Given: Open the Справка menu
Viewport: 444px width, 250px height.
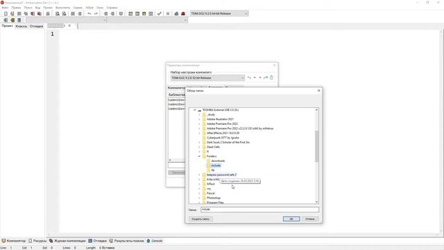Looking at the screenshot, I should pyautogui.click(x=112, y=8).
